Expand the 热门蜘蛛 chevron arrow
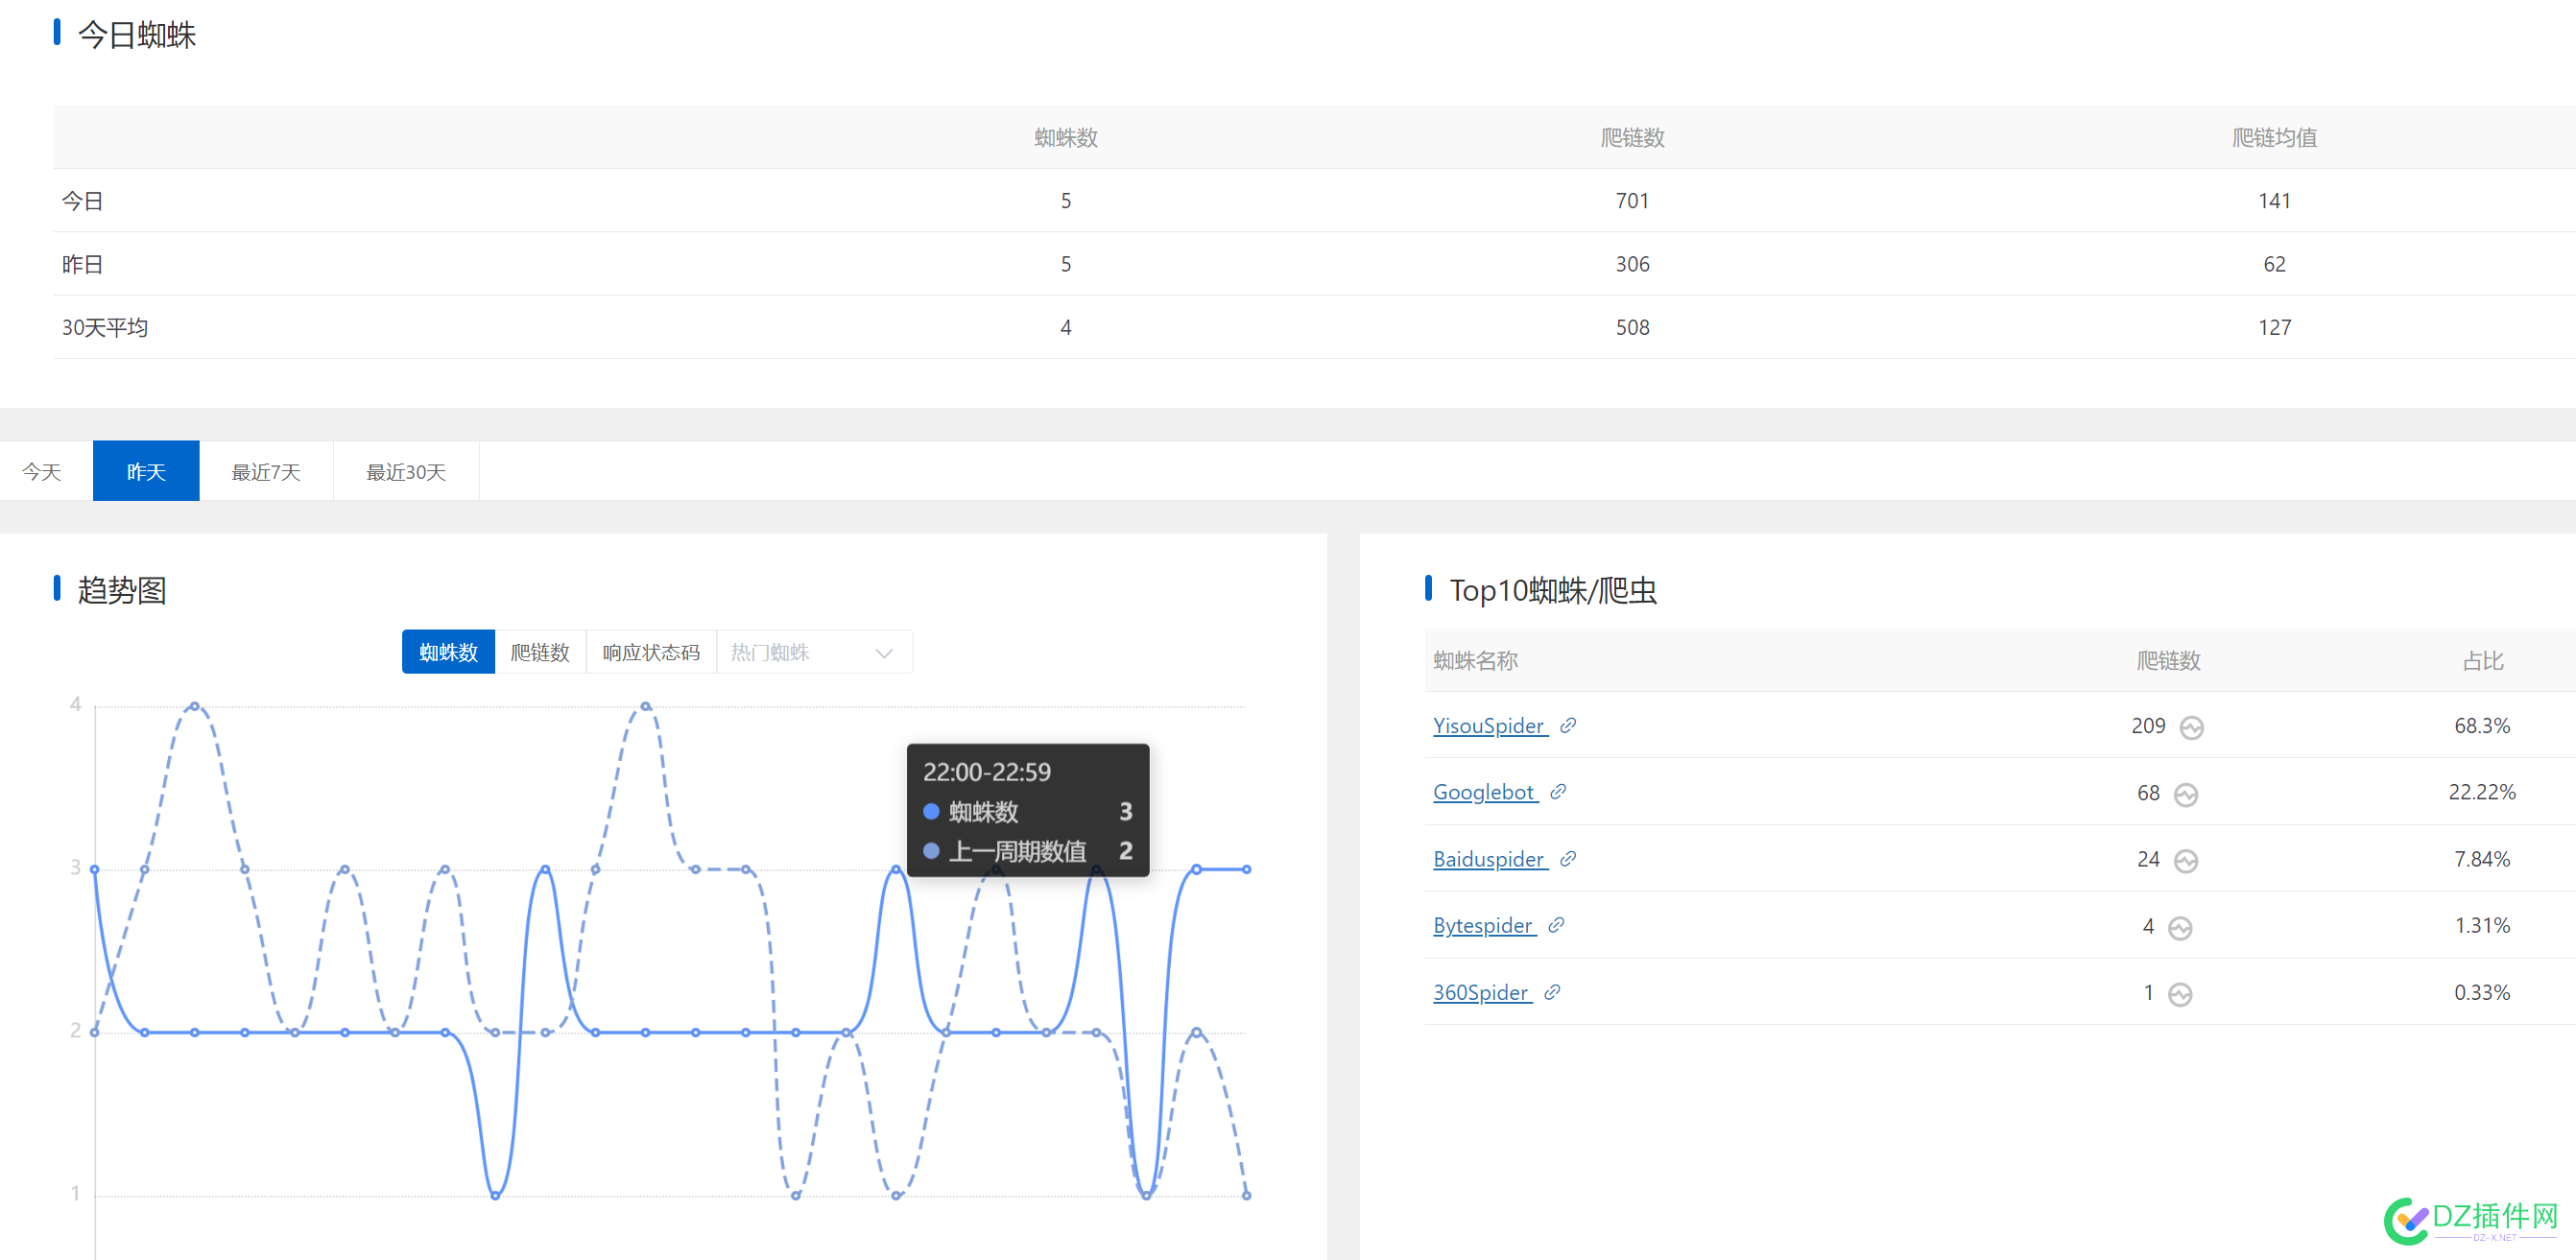Image resolution: width=2576 pixels, height=1260 pixels. (884, 653)
